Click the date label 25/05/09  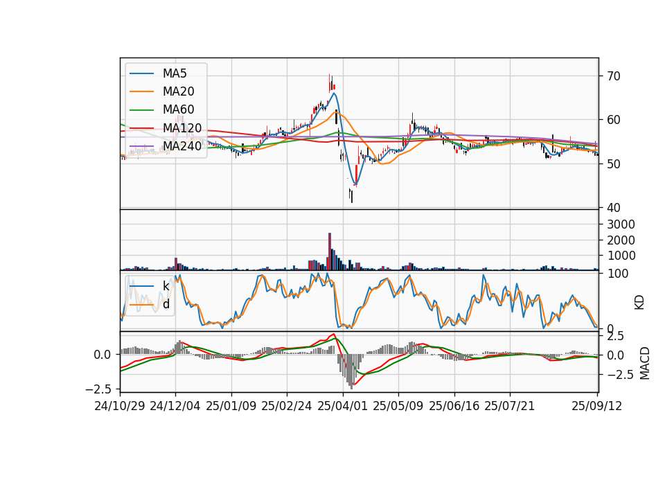[398, 406]
